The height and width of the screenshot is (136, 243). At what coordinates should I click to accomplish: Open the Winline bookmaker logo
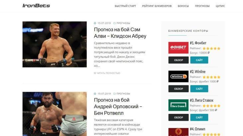[x=179, y=76]
